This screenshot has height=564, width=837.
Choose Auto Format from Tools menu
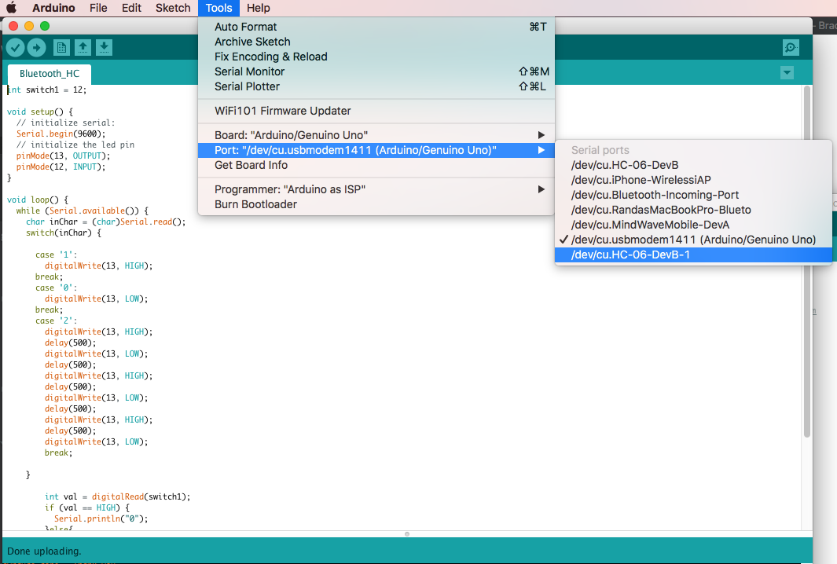pyautogui.click(x=376, y=27)
